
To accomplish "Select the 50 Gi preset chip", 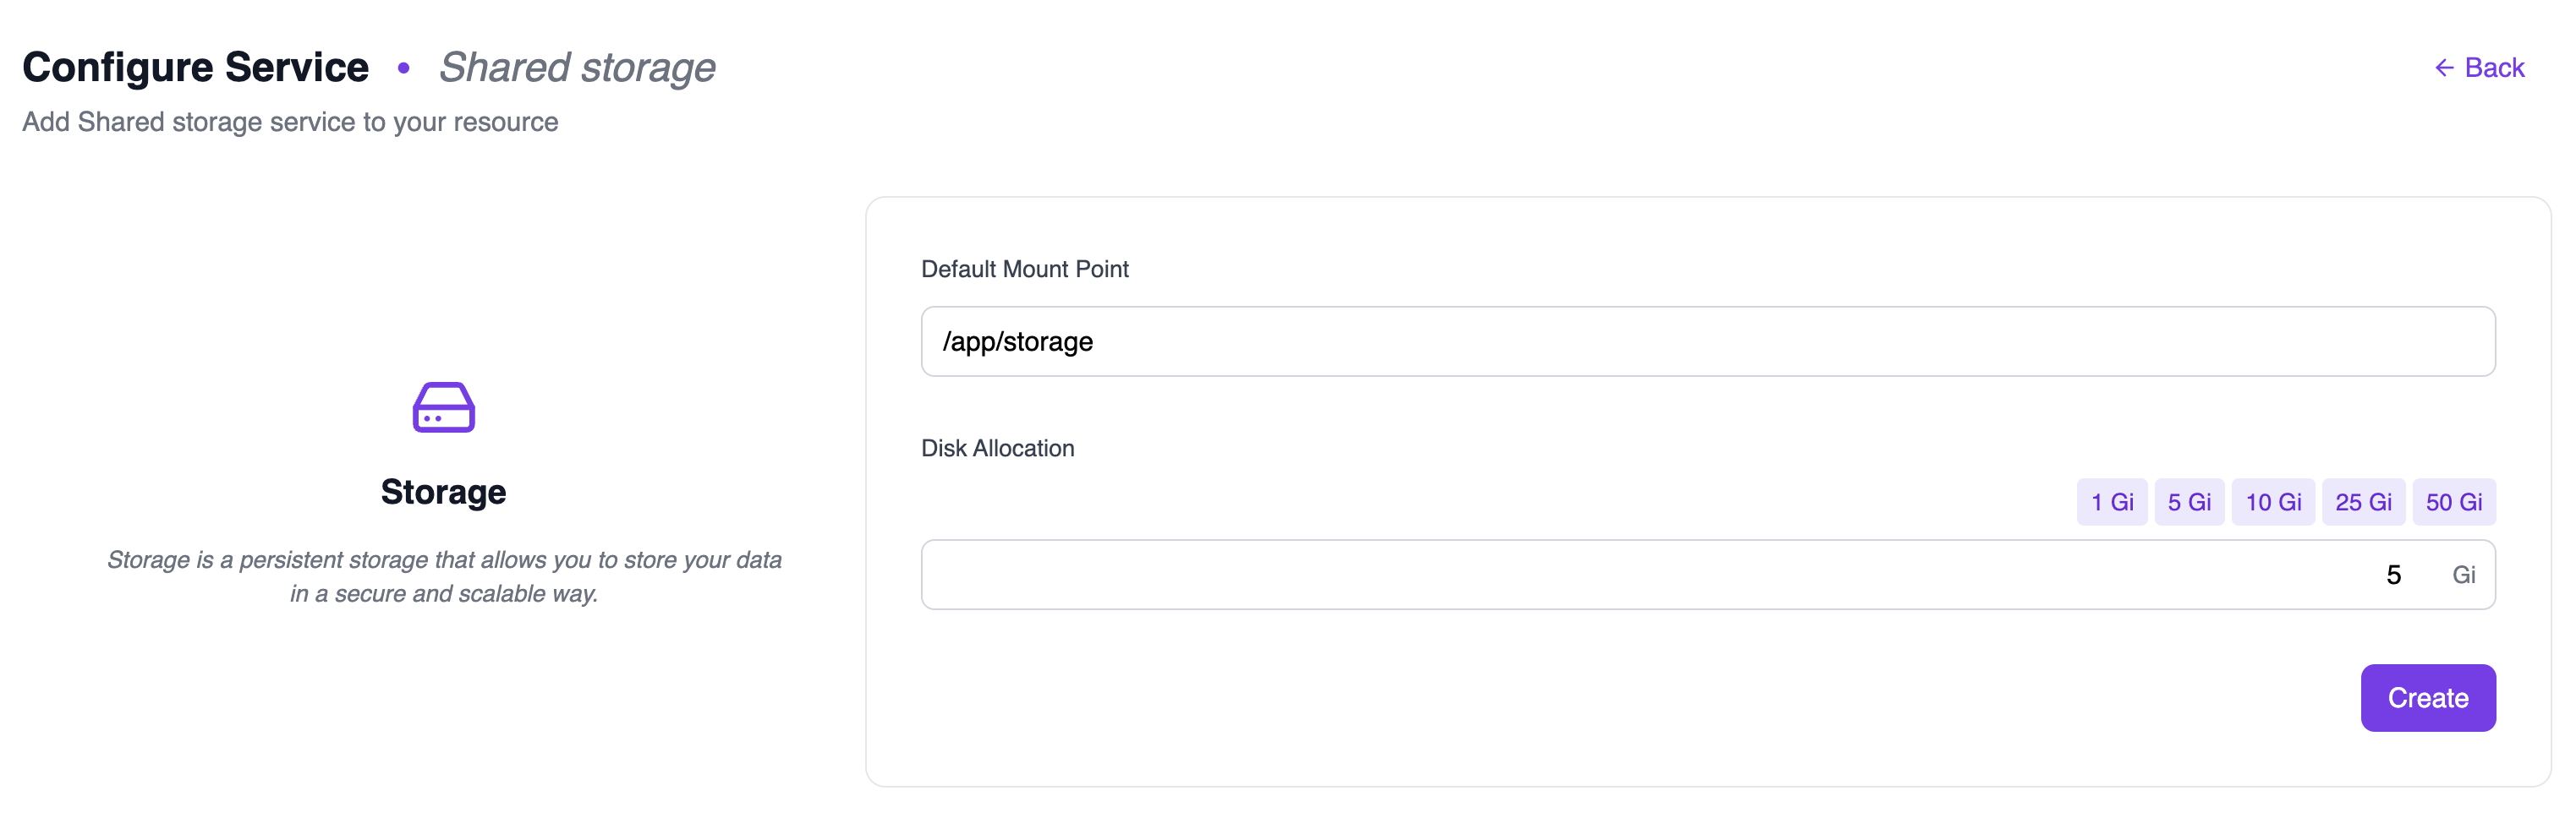I will 2453,501.
